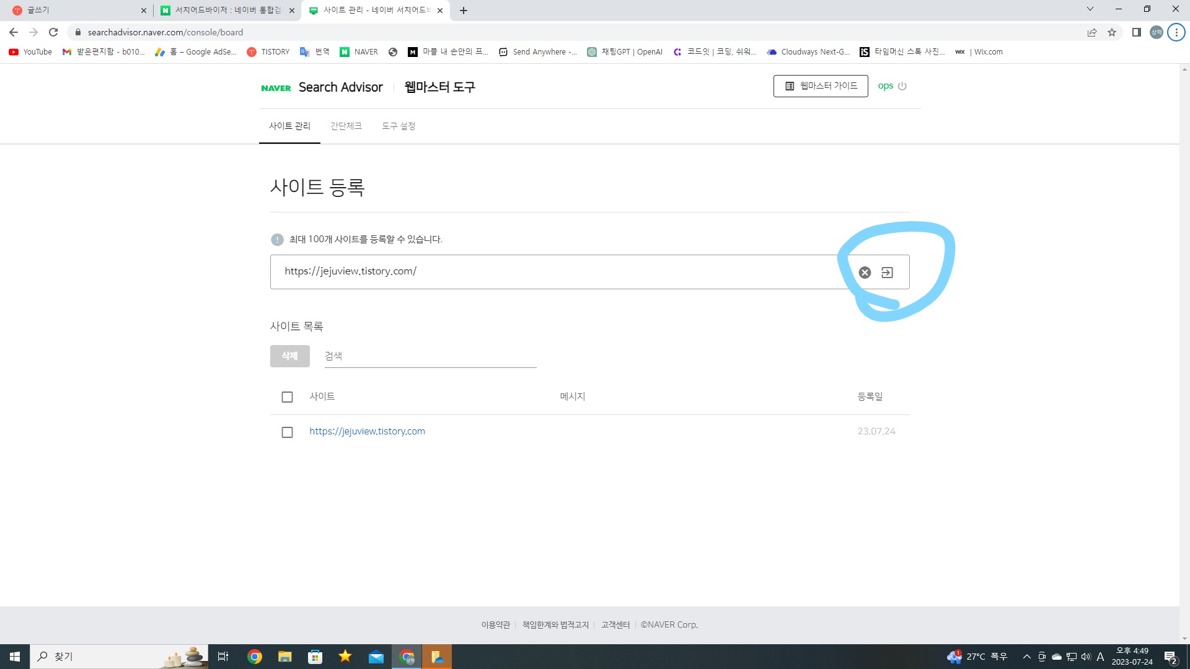
Task: Switch to the 간단체크 tab
Action: tap(346, 126)
